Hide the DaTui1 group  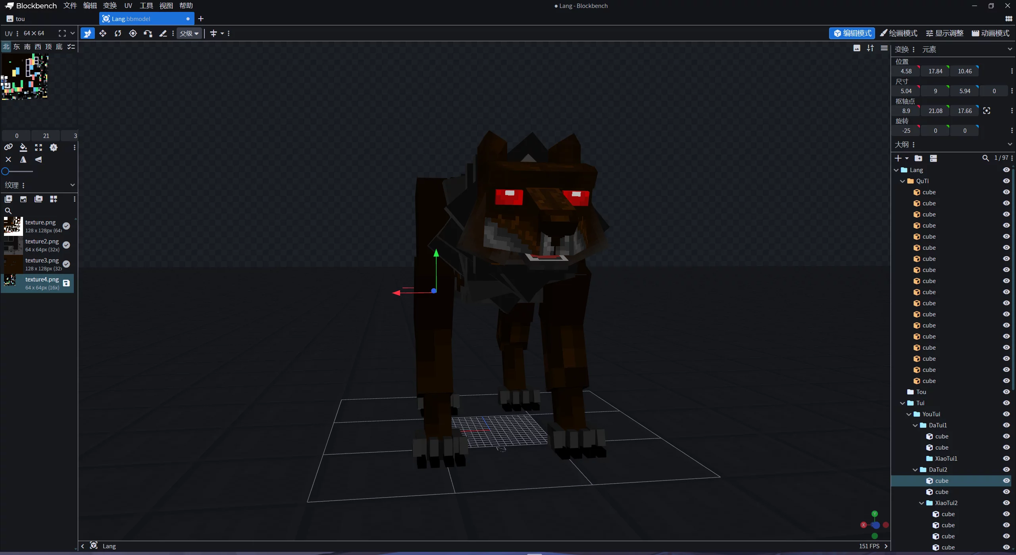pos(1006,425)
